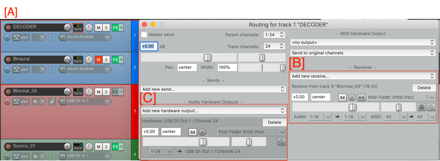Open routing for the DECODER track
The image size is (440, 161).
point(78,28)
